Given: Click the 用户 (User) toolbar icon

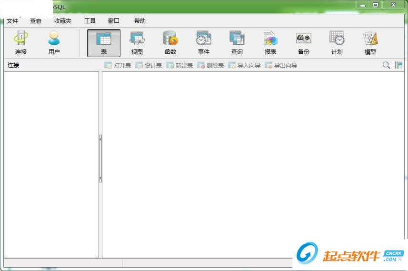Looking at the screenshot, I should (x=54, y=43).
